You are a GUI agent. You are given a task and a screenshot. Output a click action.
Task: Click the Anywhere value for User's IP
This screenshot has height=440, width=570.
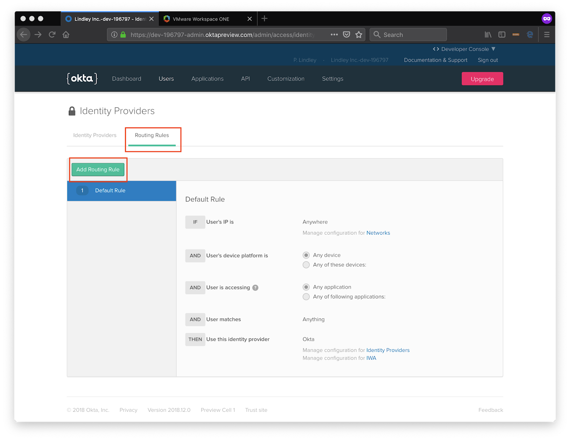coord(315,222)
